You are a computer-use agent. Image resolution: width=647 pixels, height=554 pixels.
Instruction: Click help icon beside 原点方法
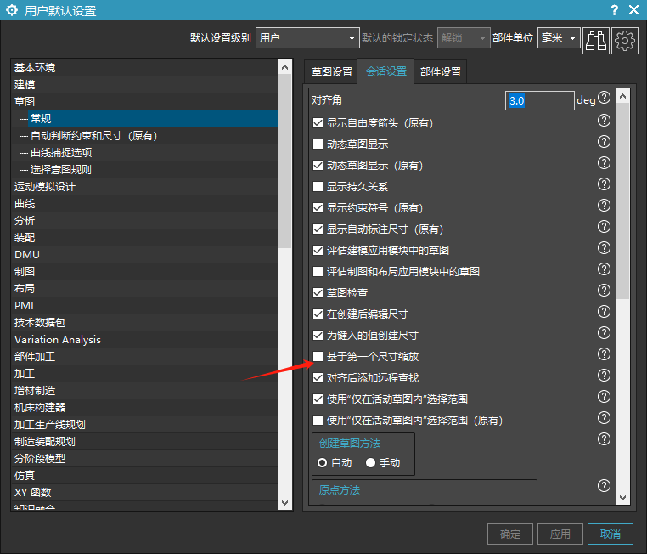(x=604, y=486)
